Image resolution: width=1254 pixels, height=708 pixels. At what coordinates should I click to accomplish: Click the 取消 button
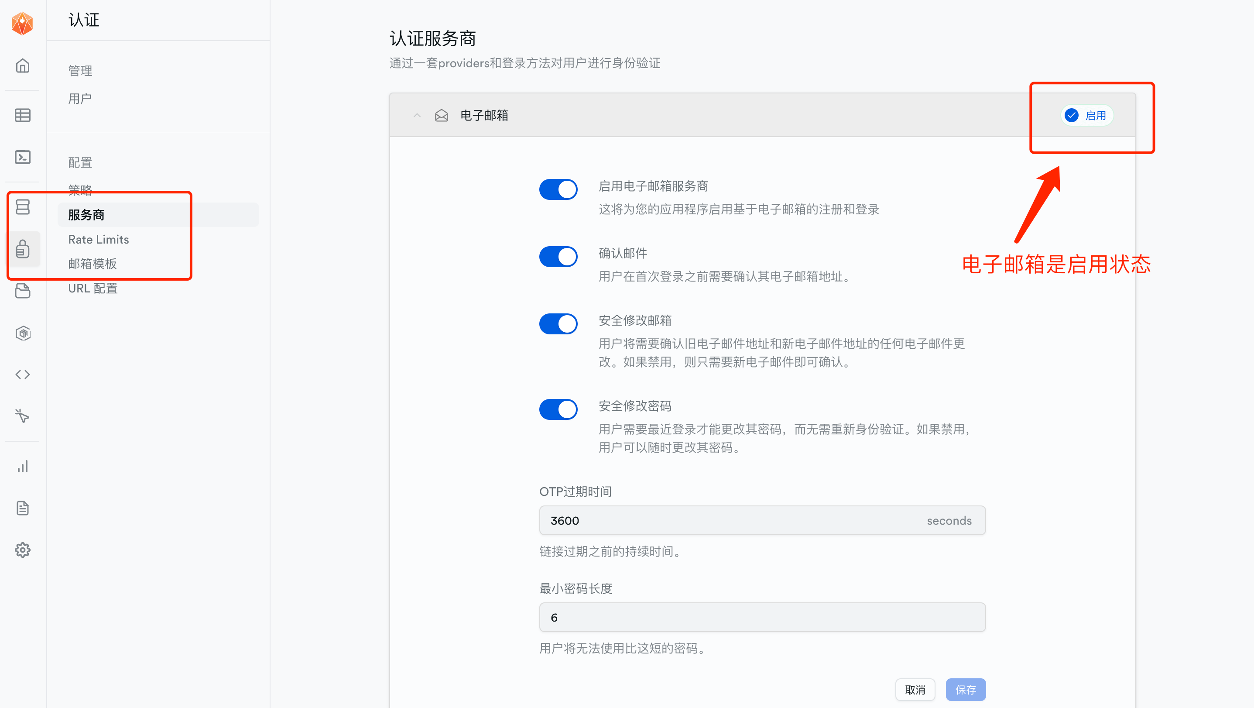(x=915, y=690)
